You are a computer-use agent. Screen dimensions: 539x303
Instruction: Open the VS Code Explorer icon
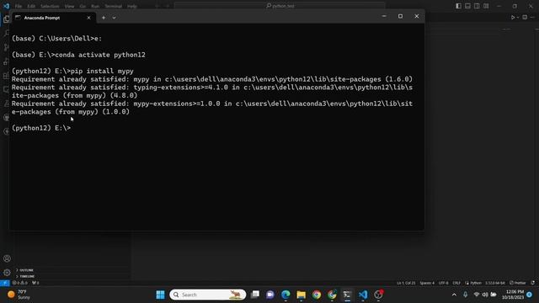coord(6,19)
